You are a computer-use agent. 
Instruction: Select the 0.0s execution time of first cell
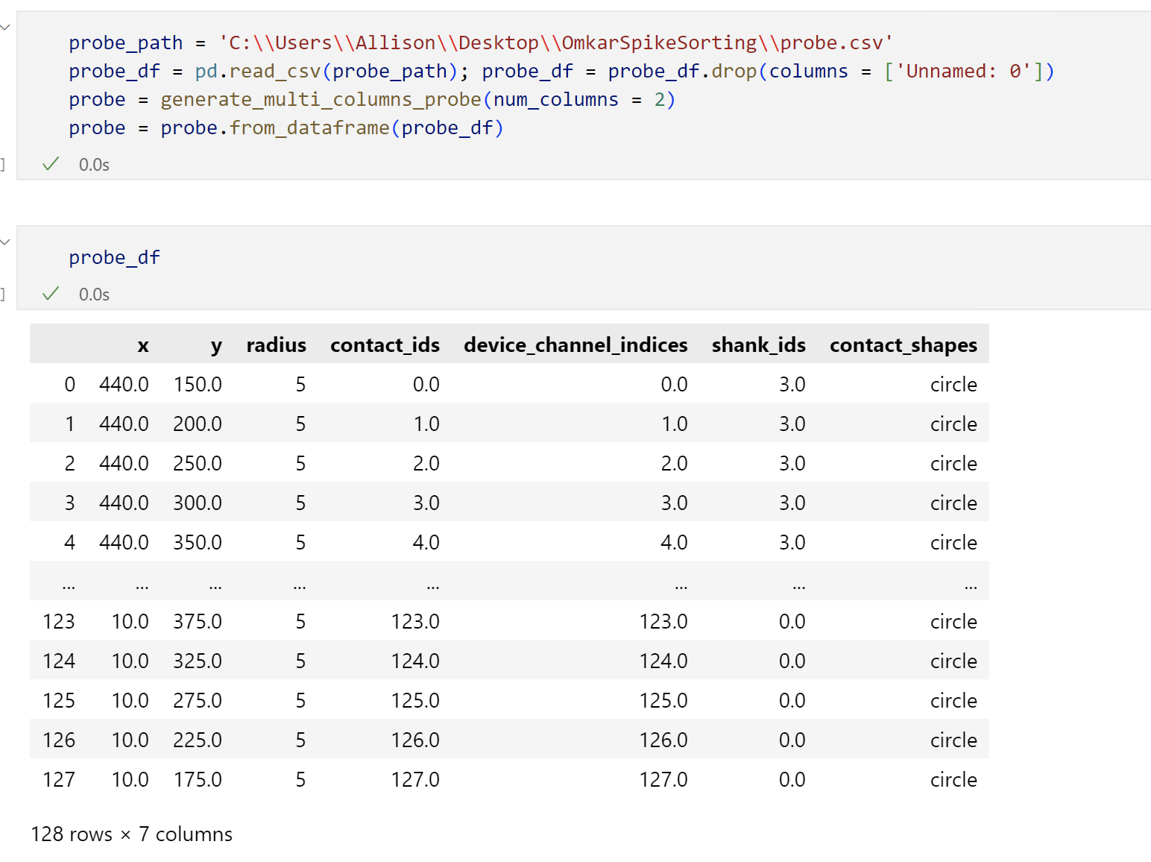pyautogui.click(x=93, y=164)
